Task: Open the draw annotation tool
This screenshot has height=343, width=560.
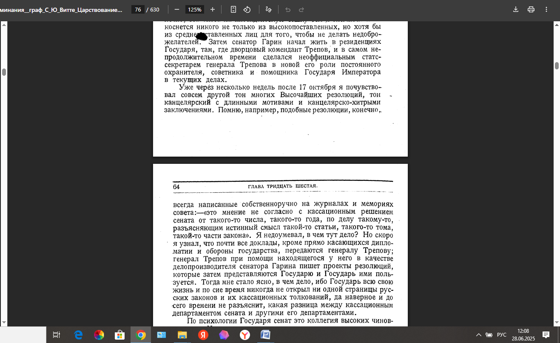Action: click(268, 9)
